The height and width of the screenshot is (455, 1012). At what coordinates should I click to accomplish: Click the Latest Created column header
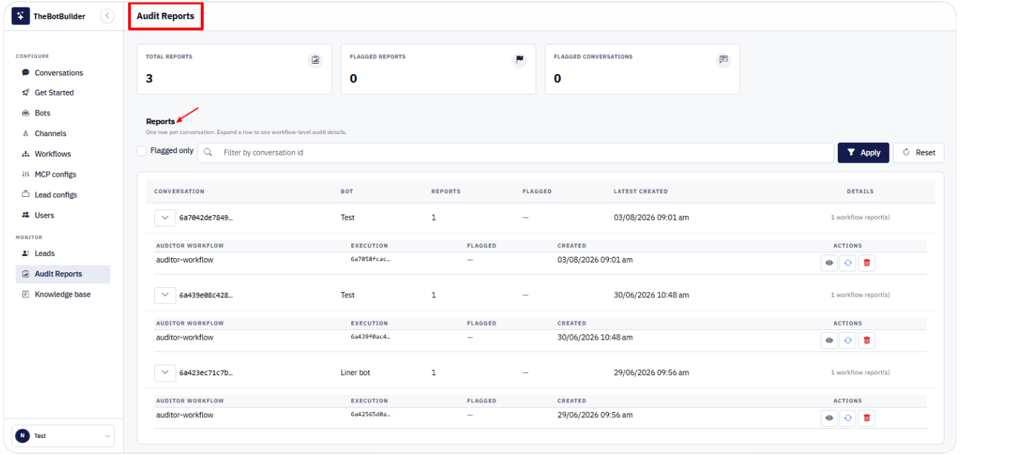[x=641, y=191]
